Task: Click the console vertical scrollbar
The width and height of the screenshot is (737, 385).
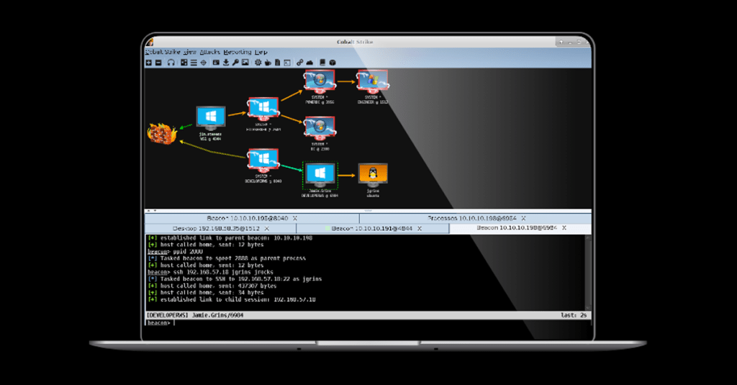Action: click(x=588, y=273)
